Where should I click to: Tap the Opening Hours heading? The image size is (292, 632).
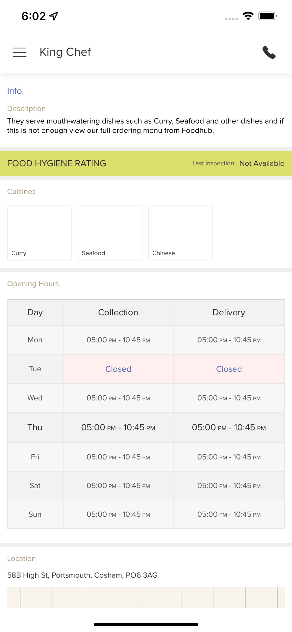coord(33,284)
